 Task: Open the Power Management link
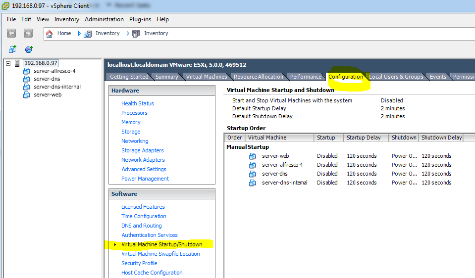(145, 179)
